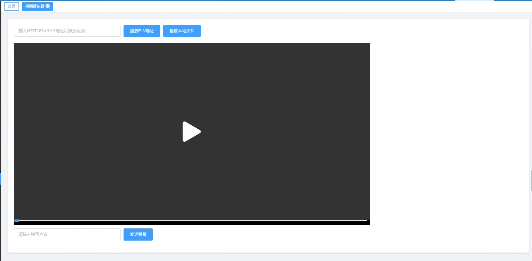
Task: Click the blue sidebar indicator strip on left edge
Action: [1, 178]
